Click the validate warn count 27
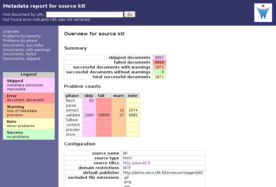276x187 pixels. click(x=119, y=115)
